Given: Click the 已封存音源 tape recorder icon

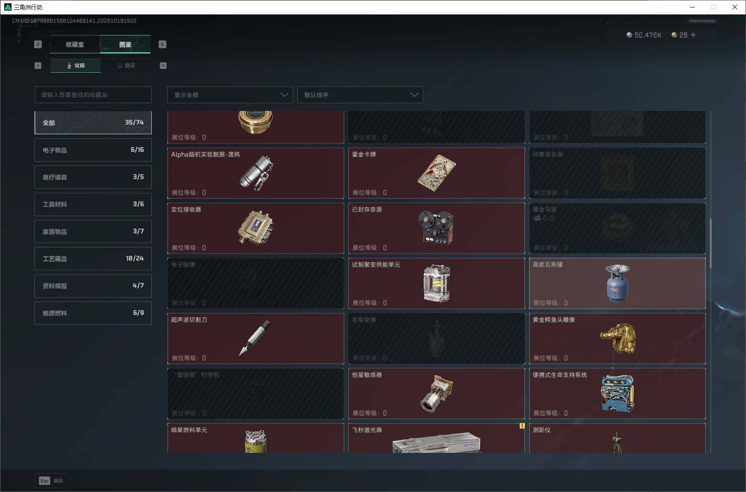Looking at the screenshot, I should 436,228.
